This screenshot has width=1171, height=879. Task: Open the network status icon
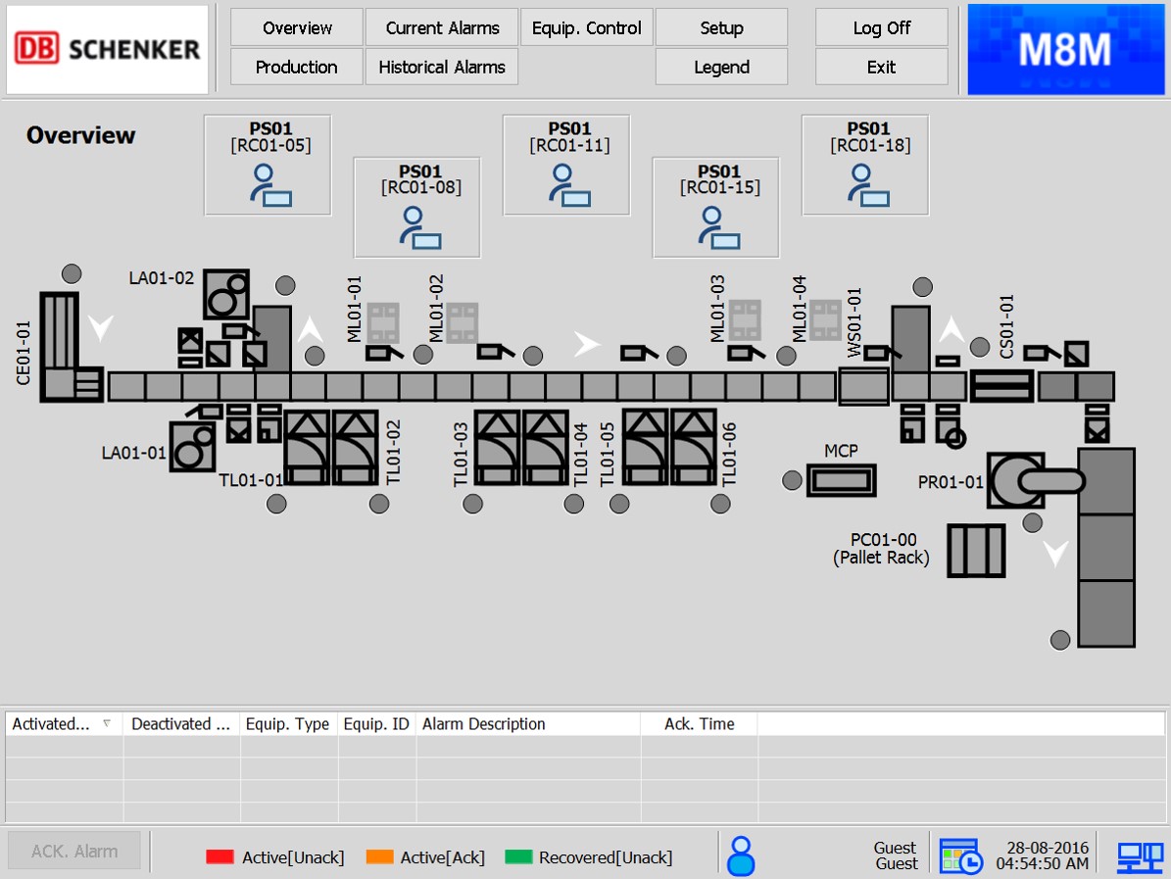[1140, 856]
